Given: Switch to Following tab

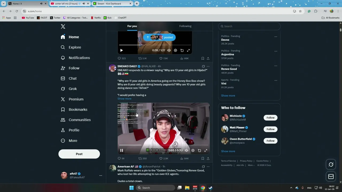Looking at the screenshot, I should pos(185,26).
